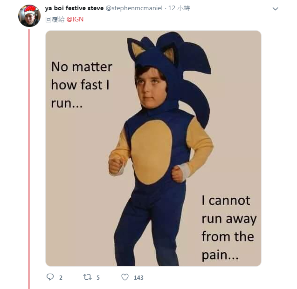Click the reply count number 2

61,277
